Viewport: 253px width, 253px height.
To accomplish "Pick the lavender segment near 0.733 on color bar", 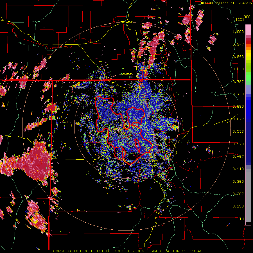I will click(x=248, y=89).
